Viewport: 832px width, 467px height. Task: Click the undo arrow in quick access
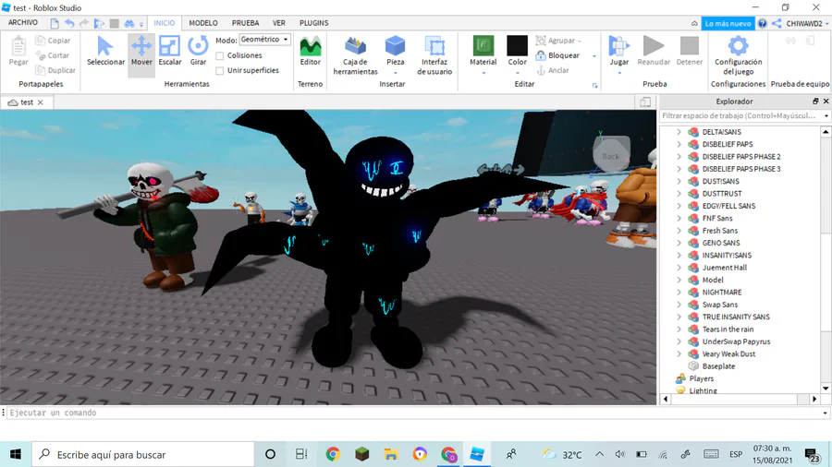69,23
